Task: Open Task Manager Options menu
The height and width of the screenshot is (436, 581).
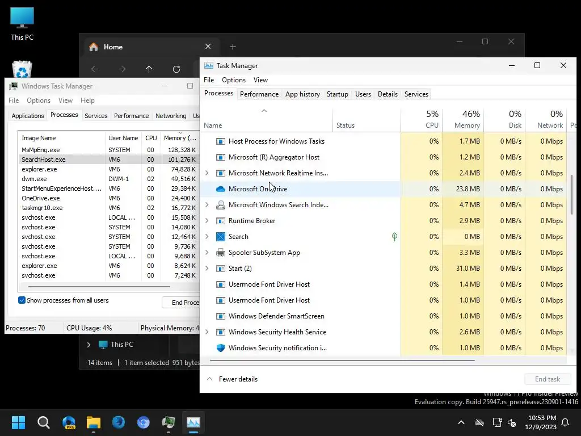Action: point(234,80)
